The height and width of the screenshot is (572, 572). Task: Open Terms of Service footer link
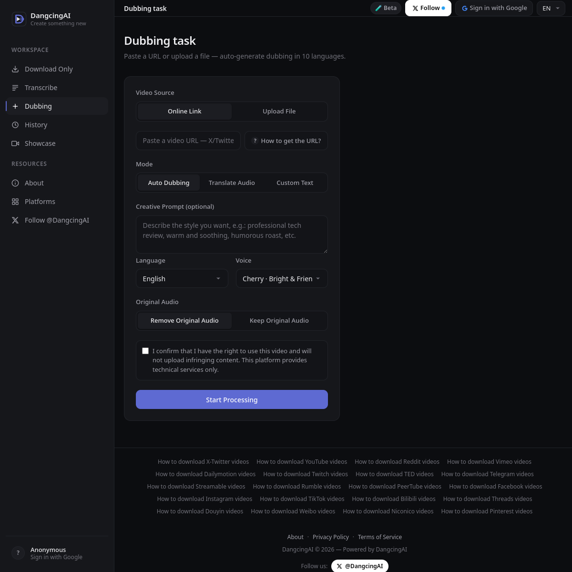coord(380,537)
